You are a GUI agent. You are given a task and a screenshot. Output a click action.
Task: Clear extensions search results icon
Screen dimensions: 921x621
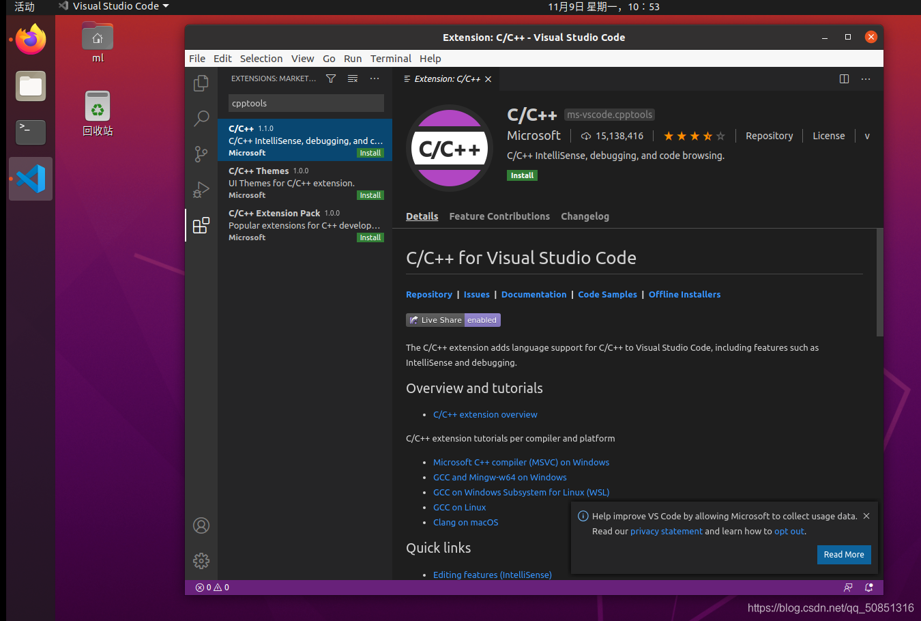[353, 78]
